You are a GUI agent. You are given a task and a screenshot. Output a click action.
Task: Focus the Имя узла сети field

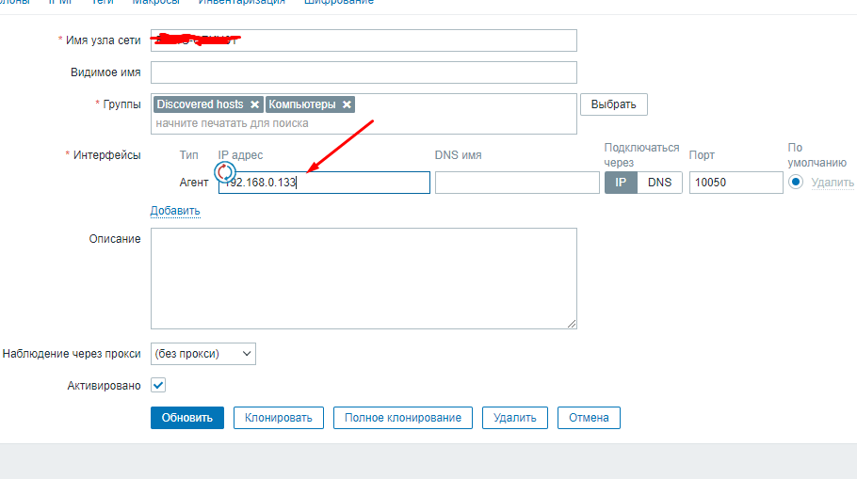pos(364,40)
